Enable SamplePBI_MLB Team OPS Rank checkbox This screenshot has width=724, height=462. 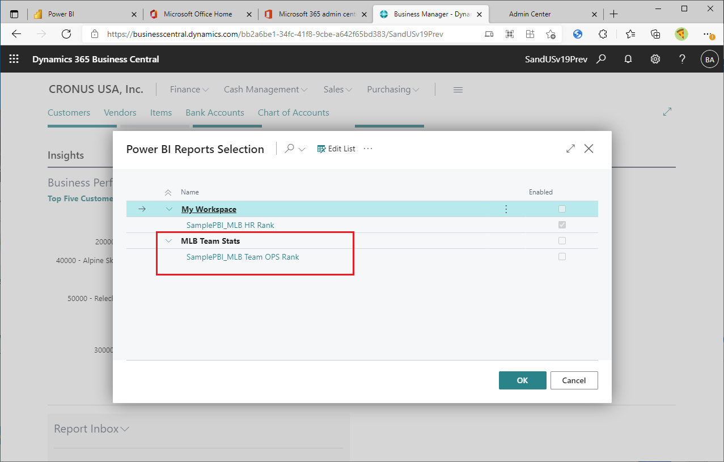point(562,256)
